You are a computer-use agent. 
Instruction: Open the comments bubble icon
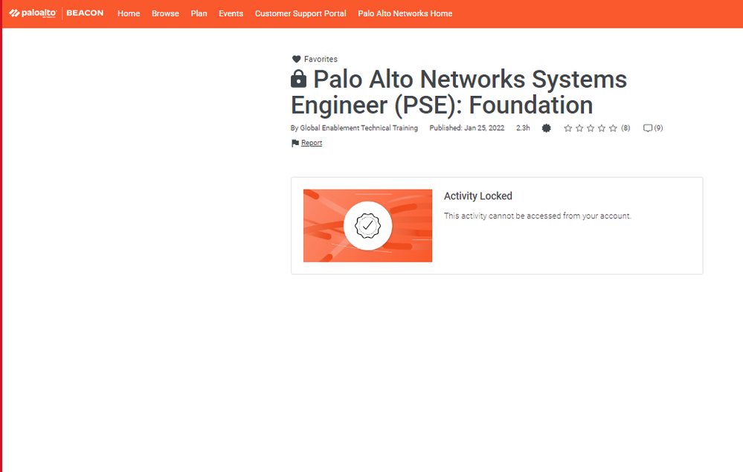click(648, 129)
